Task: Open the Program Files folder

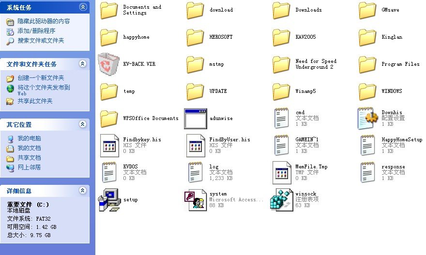Action: click(x=368, y=64)
